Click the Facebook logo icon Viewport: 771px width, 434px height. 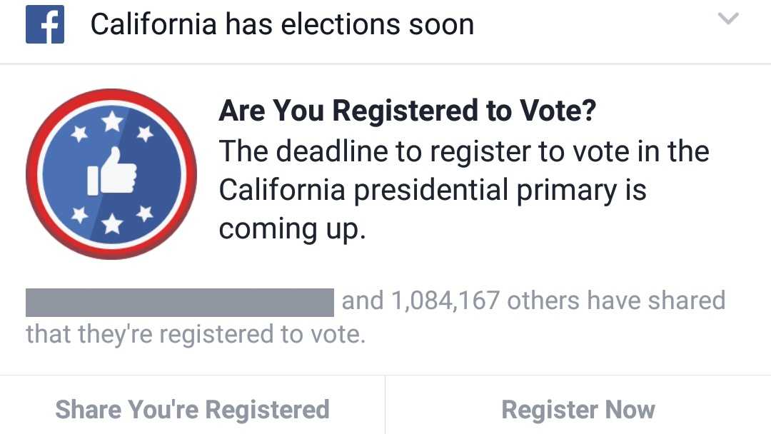(x=44, y=24)
